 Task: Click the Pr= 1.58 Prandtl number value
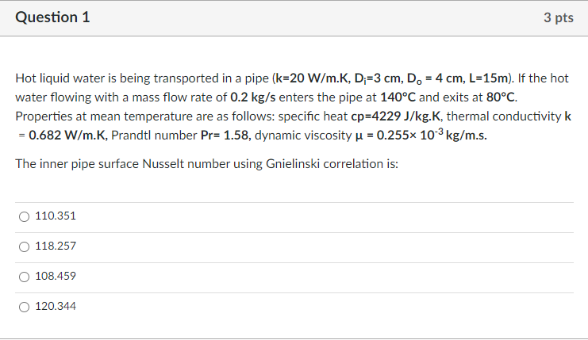pos(225,136)
